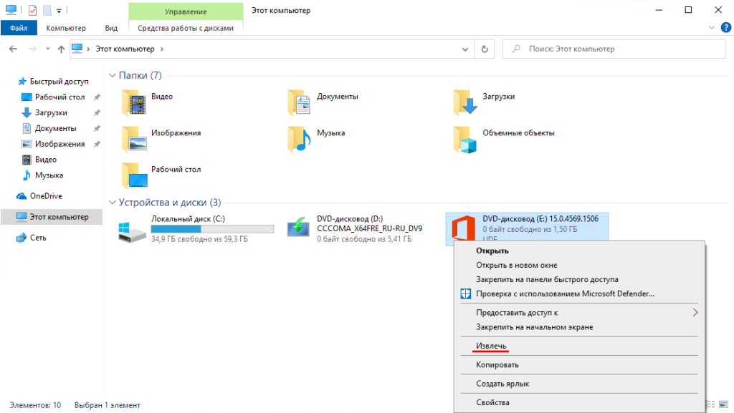The height and width of the screenshot is (413, 734).
Task: Select OneDrive in the navigation pane
Action: pos(46,196)
